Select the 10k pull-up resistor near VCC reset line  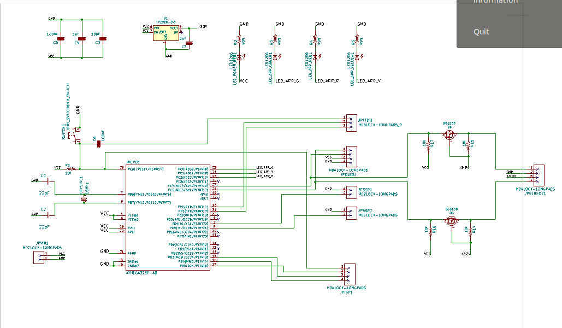(x=71, y=168)
